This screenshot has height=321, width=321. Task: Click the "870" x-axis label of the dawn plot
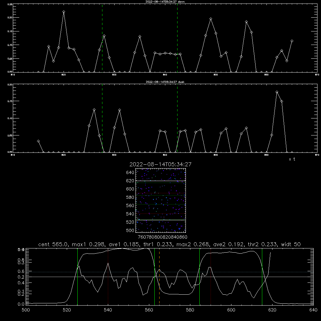(x=317, y=75)
